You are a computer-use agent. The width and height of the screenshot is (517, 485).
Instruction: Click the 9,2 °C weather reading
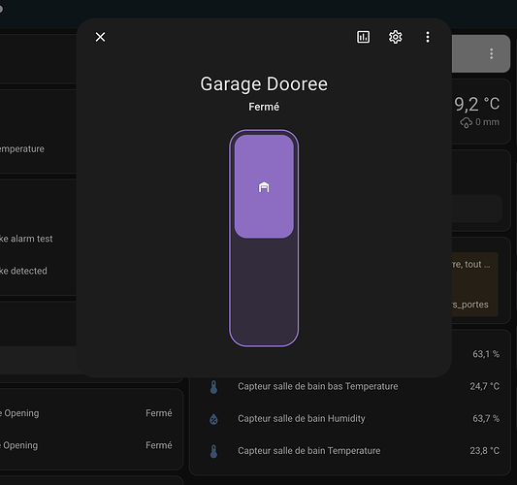point(477,104)
